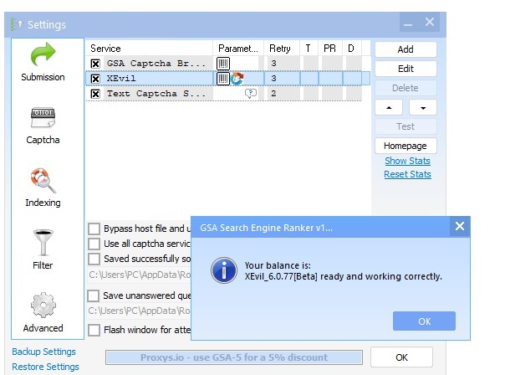Screen dimensions: 505x375
Task: Move selected service down with arrow
Action: tap(422, 107)
